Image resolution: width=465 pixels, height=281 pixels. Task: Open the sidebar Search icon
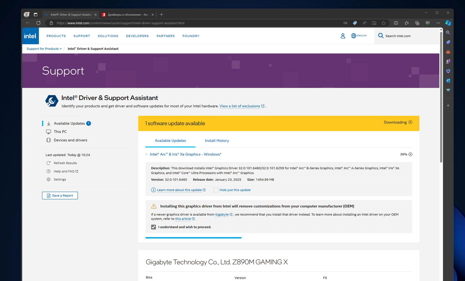click(x=448, y=33)
